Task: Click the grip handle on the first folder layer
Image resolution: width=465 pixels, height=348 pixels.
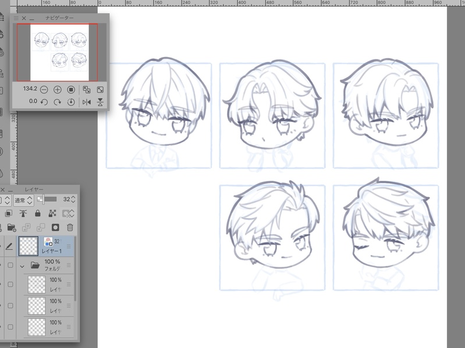Action: click(69, 284)
